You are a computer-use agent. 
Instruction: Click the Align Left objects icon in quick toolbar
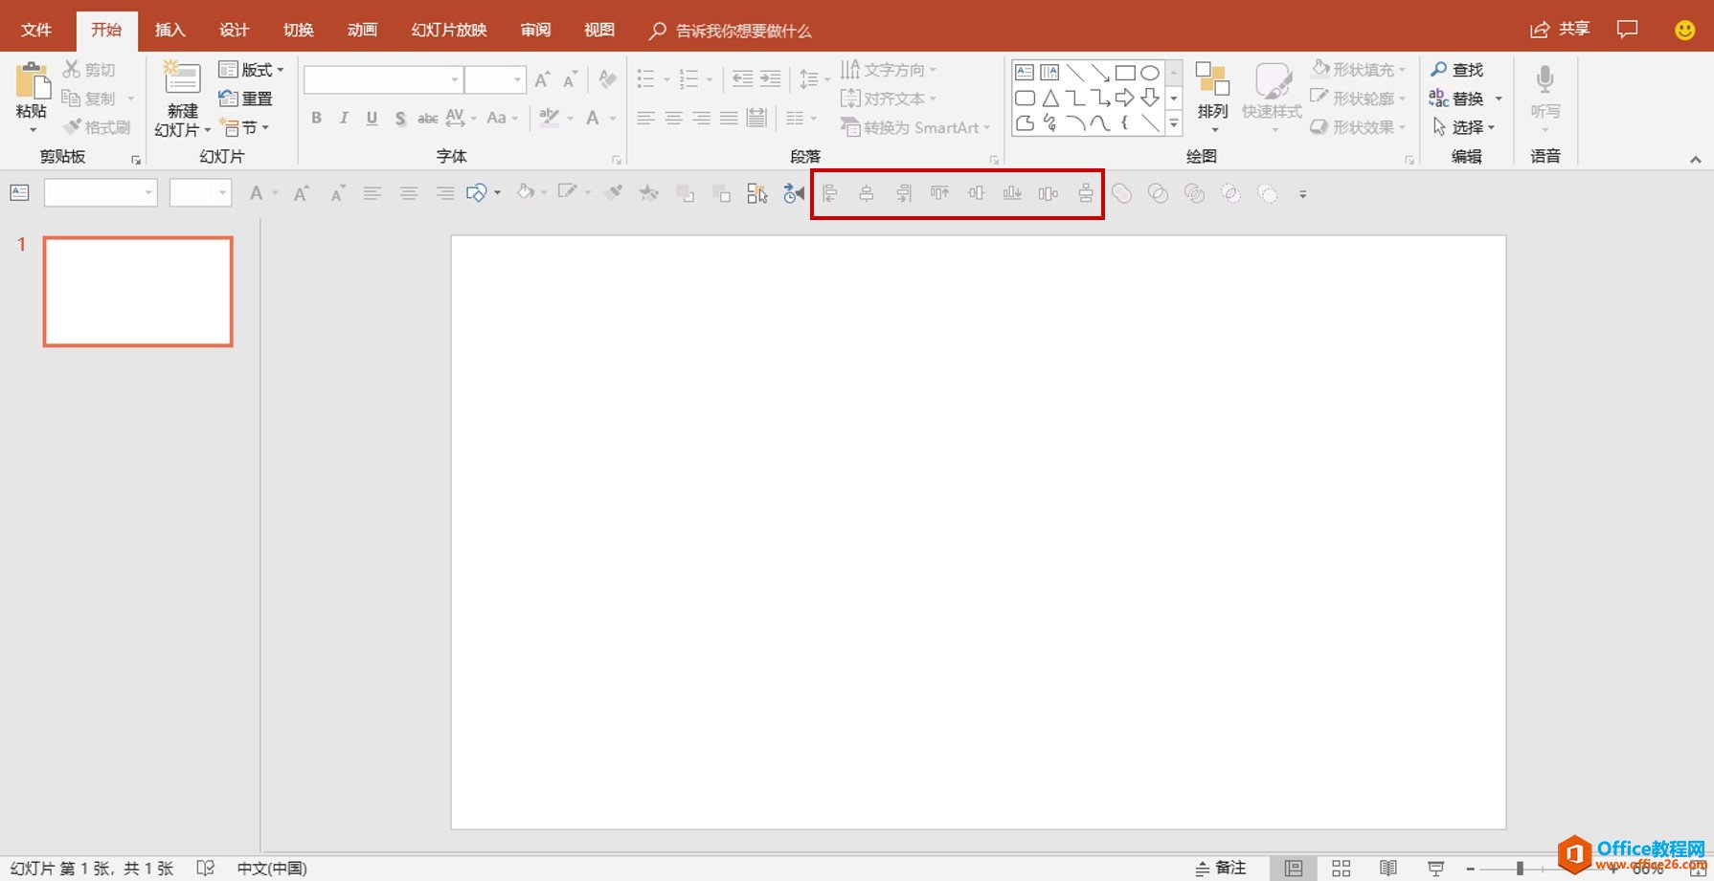click(x=830, y=194)
